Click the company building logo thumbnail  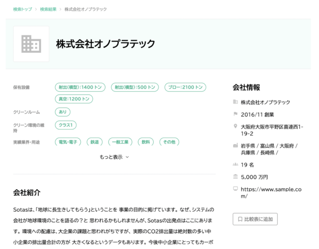click(31, 44)
